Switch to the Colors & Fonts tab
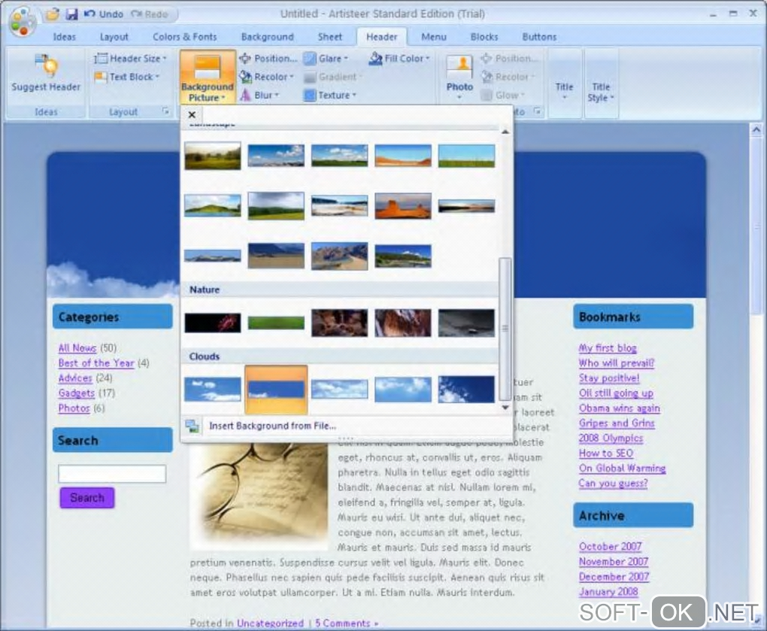This screenshot has height=631, width=767. 184,37
